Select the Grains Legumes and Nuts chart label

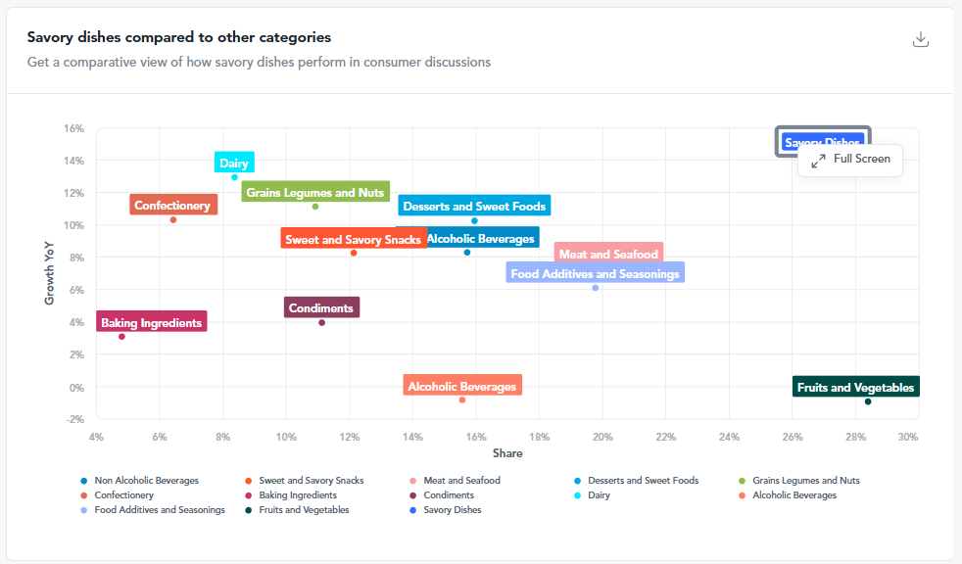[315, 192]
